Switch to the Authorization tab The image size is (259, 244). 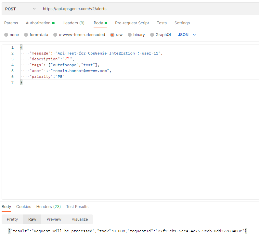[40, 23]
